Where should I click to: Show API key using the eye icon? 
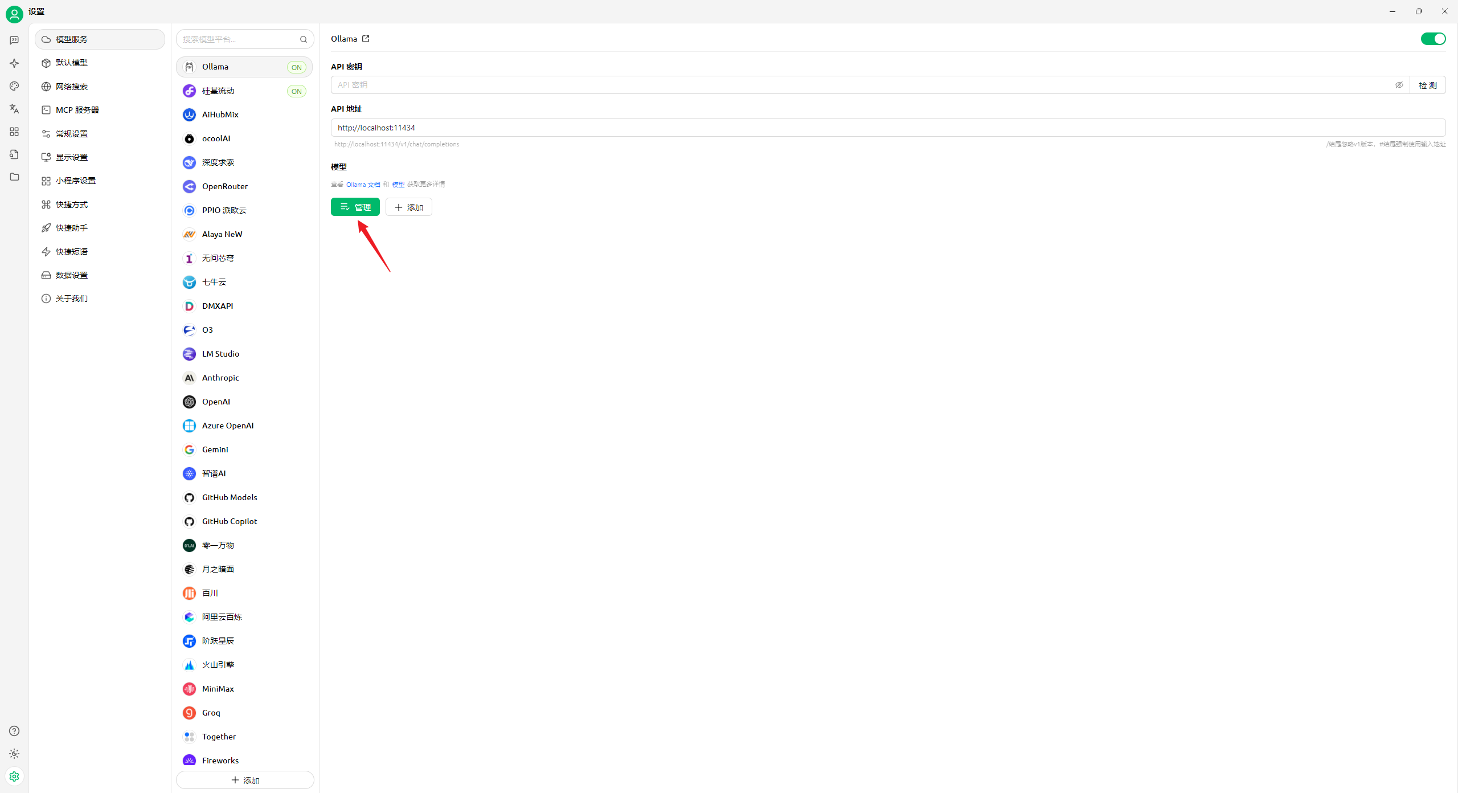tap(1399, 85)
